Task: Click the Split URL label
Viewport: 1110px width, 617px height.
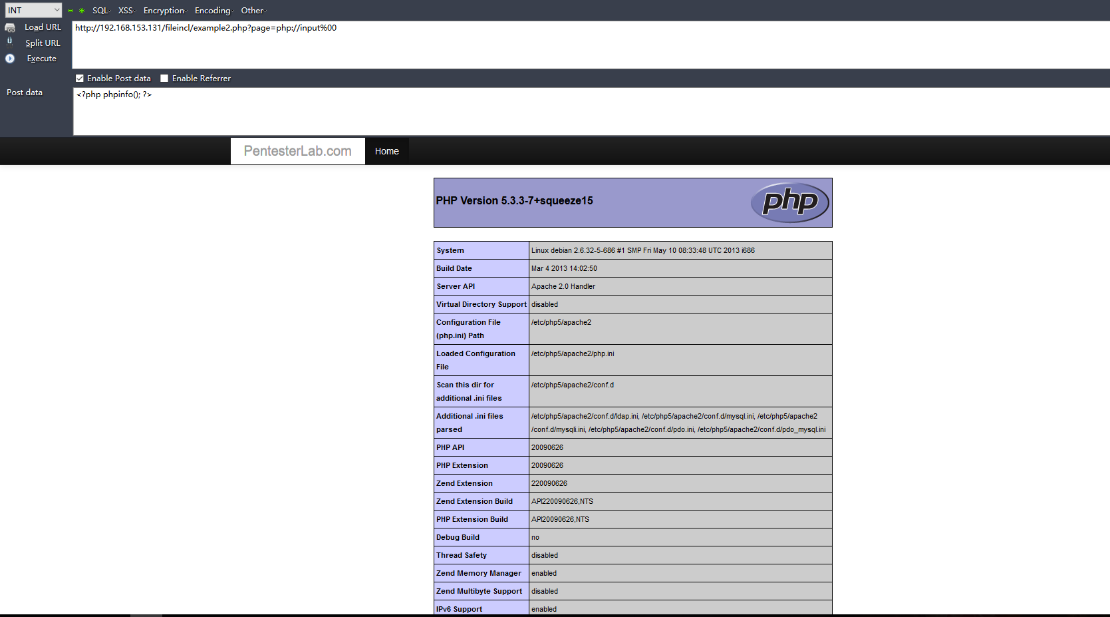Action: click(43, 43)
